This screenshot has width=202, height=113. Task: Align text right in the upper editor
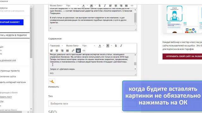click(121, 6)
